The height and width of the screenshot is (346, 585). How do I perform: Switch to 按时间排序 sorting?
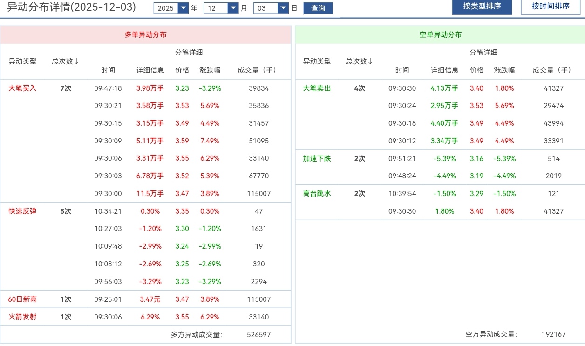551,7
